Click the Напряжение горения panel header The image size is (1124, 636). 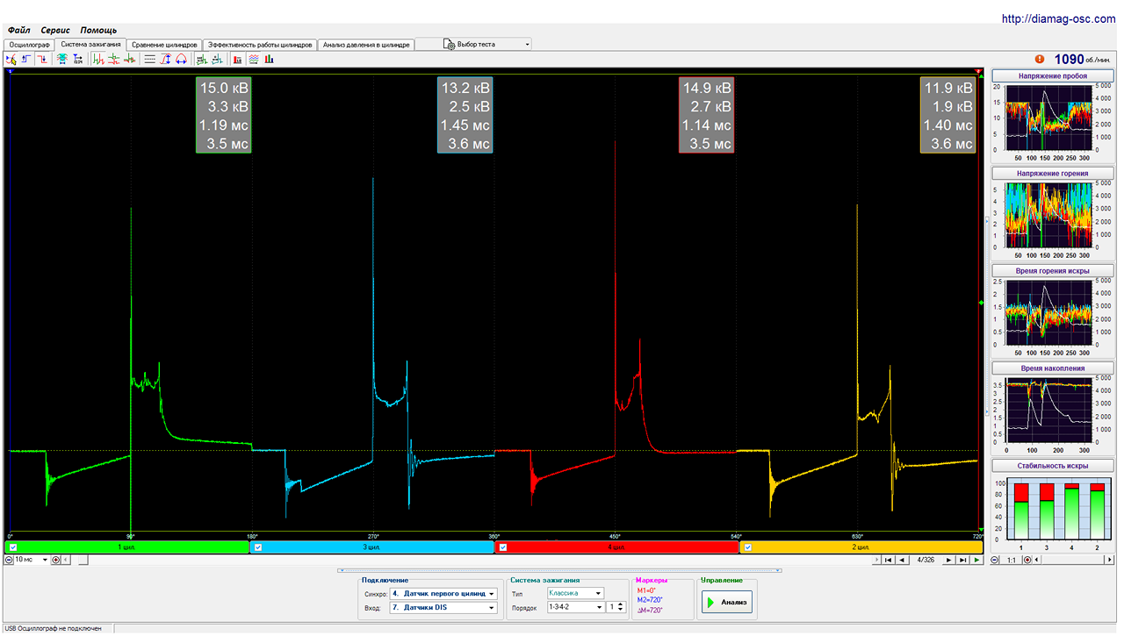coord(1052,174)
